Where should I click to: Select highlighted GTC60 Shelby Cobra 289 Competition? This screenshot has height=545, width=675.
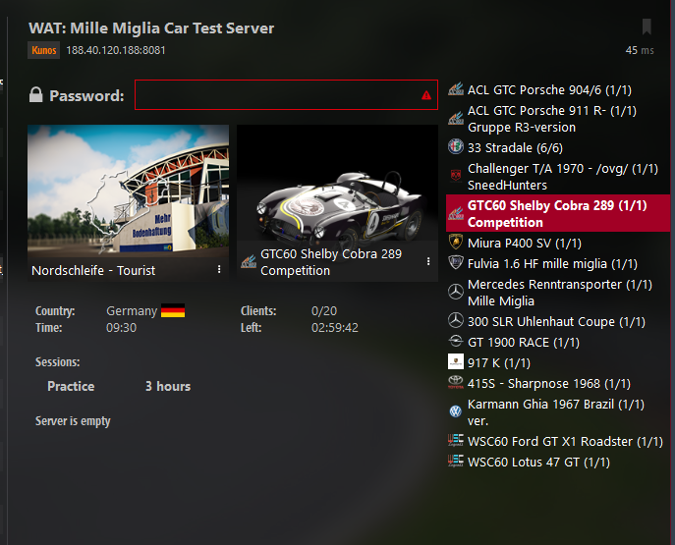click(x=558, y=213)
